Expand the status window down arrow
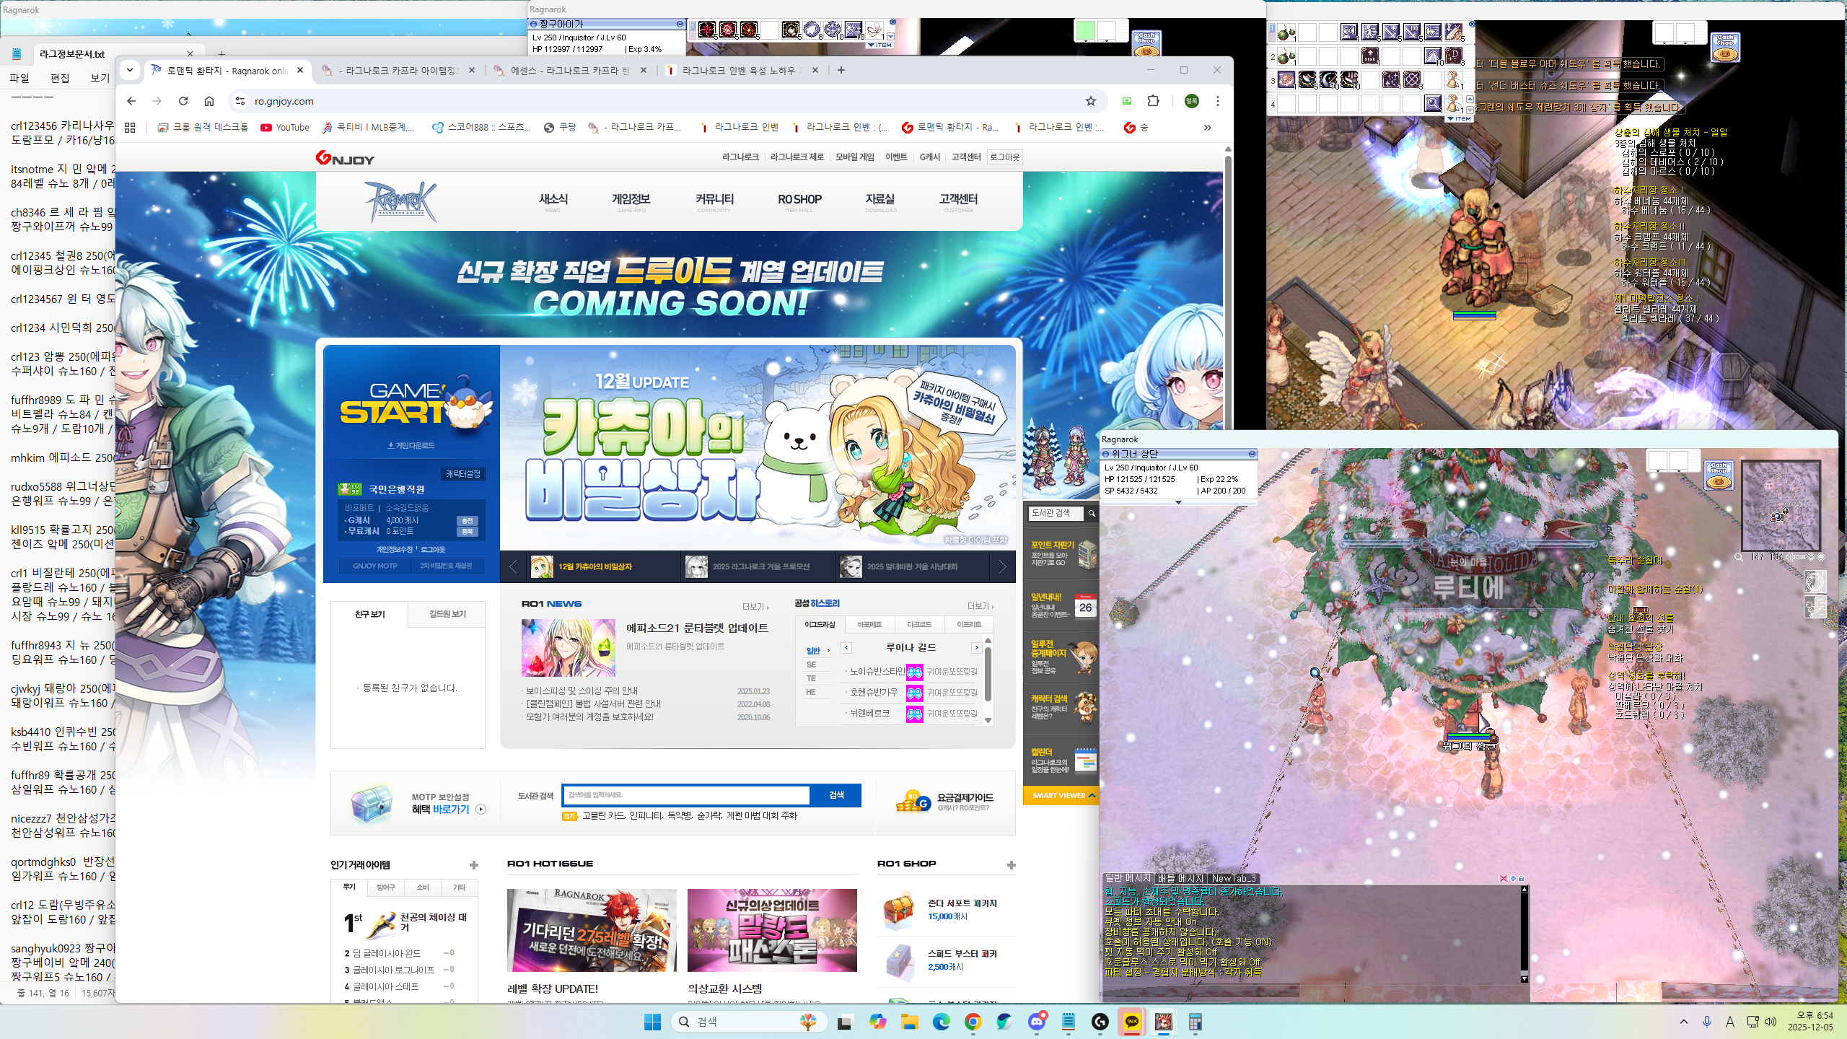This screenshot has width=1847, height=1039. pyautogui.click(x=1178, y=502)
